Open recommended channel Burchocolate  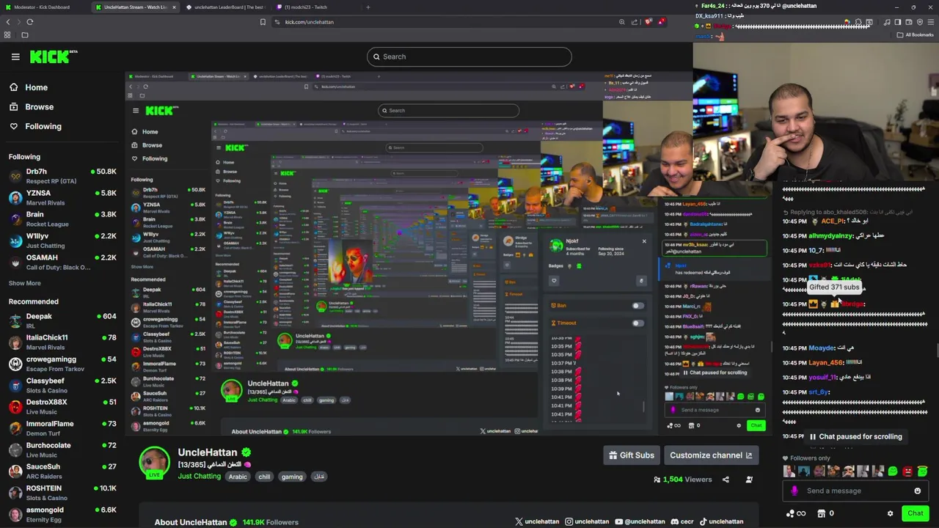pos(62,450)
